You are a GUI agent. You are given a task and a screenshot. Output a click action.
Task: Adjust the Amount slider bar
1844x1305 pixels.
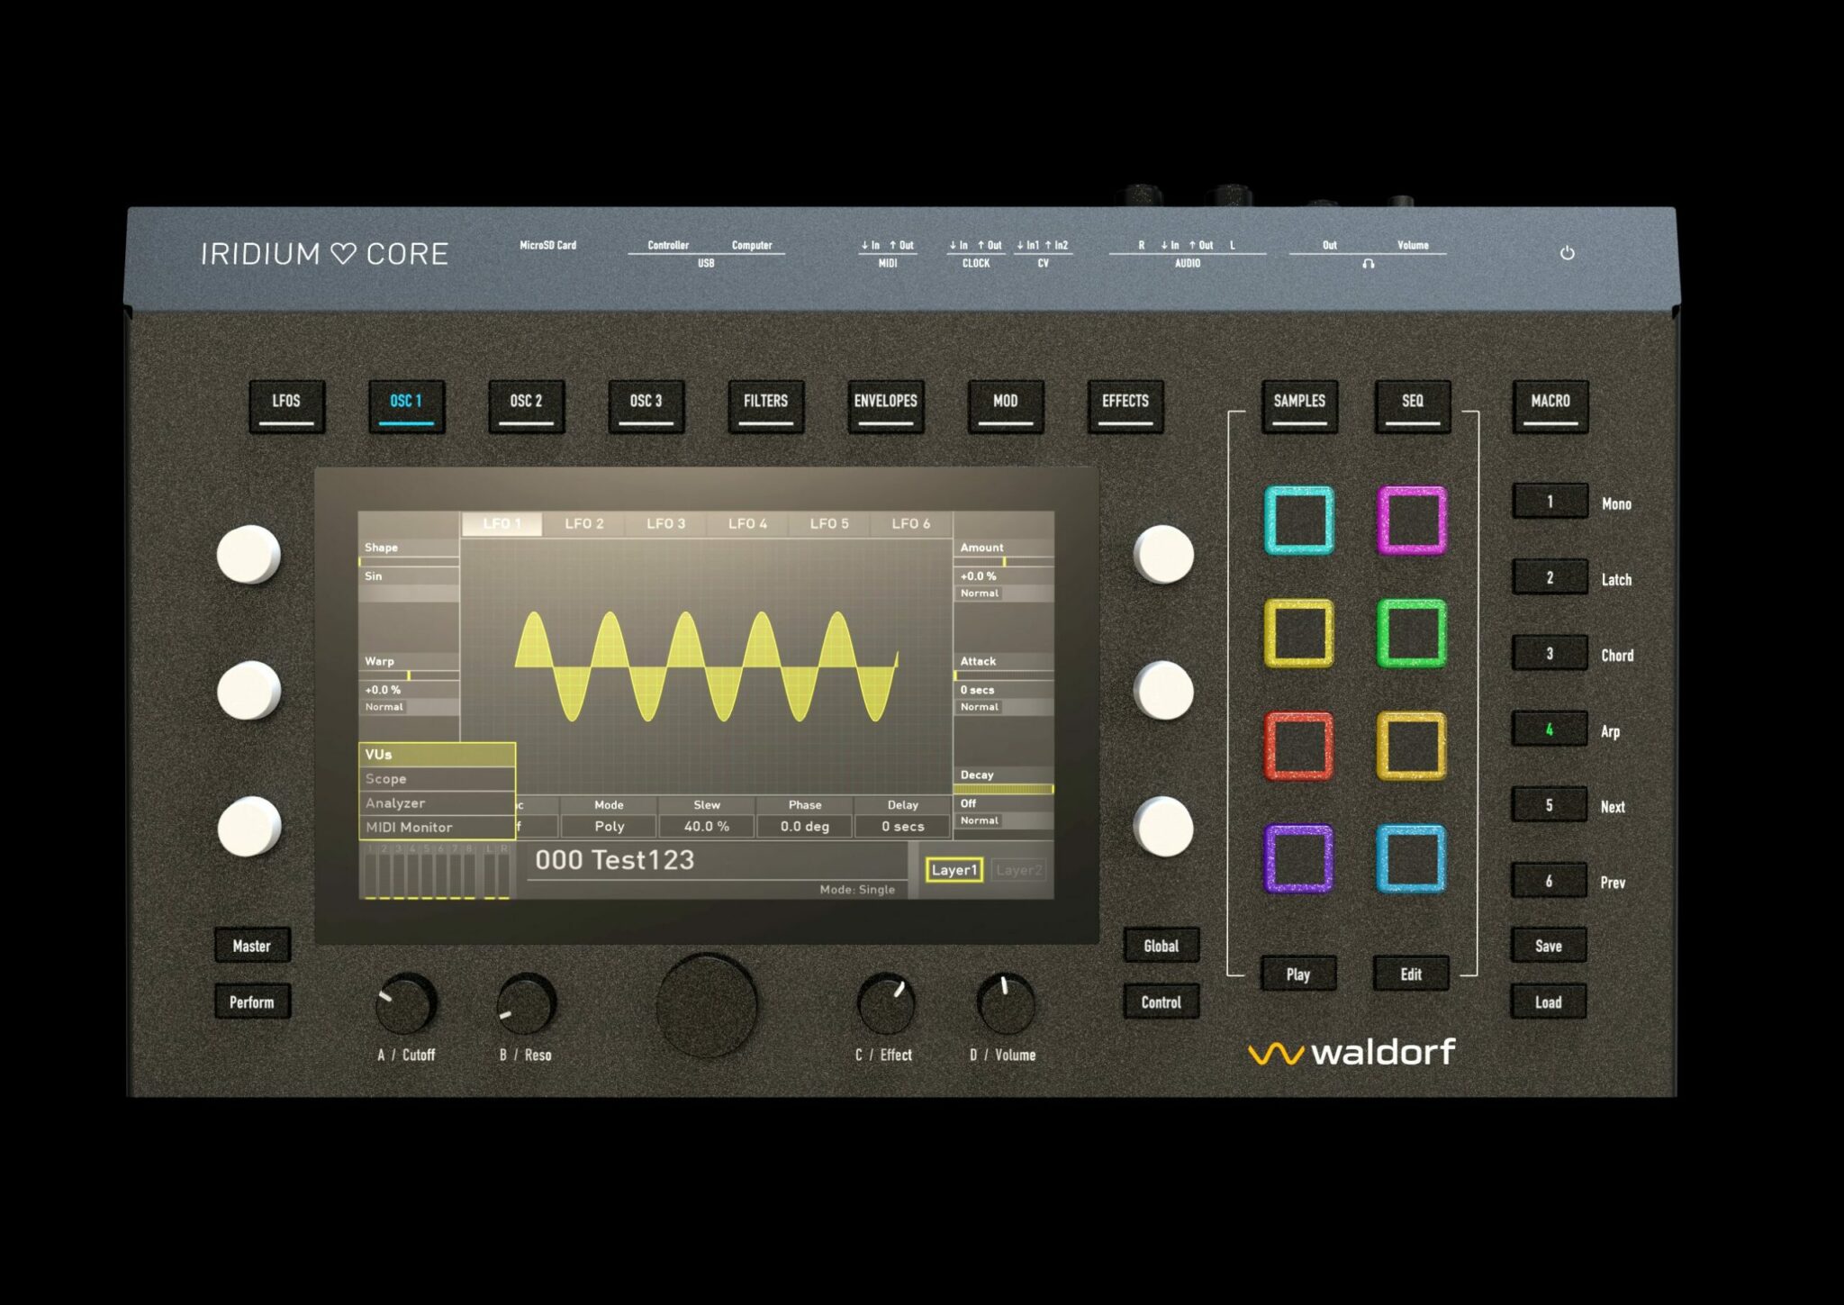click(x=1004, y=562)
